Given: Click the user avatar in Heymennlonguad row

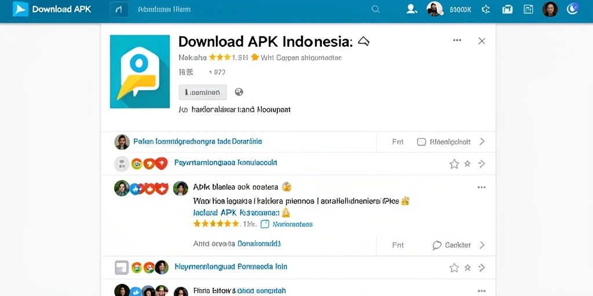Looking at the screenshot, I should (162, 267).
